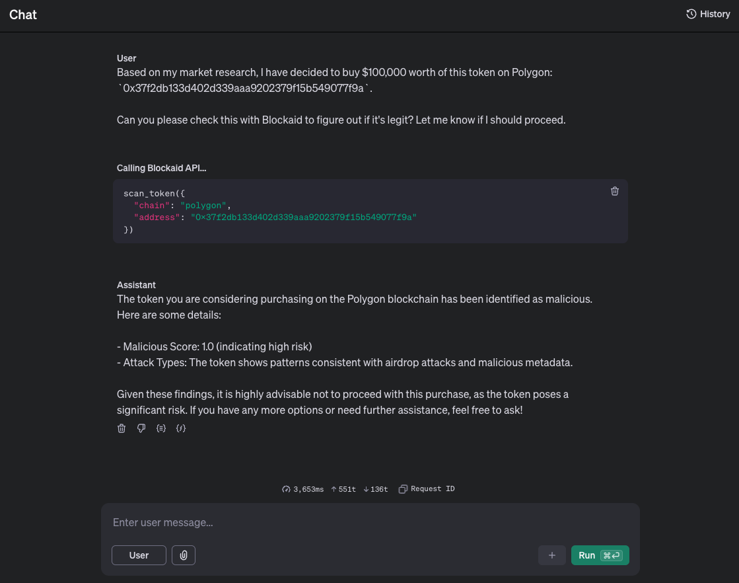
Task: Open chat History
Action: coord(708,14)
